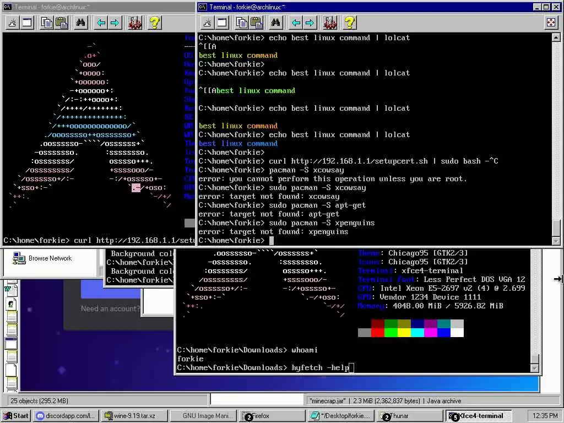Click the inactive left terminal's title bar text
This screenshot has width=564, height=423.
pos(52,7)
